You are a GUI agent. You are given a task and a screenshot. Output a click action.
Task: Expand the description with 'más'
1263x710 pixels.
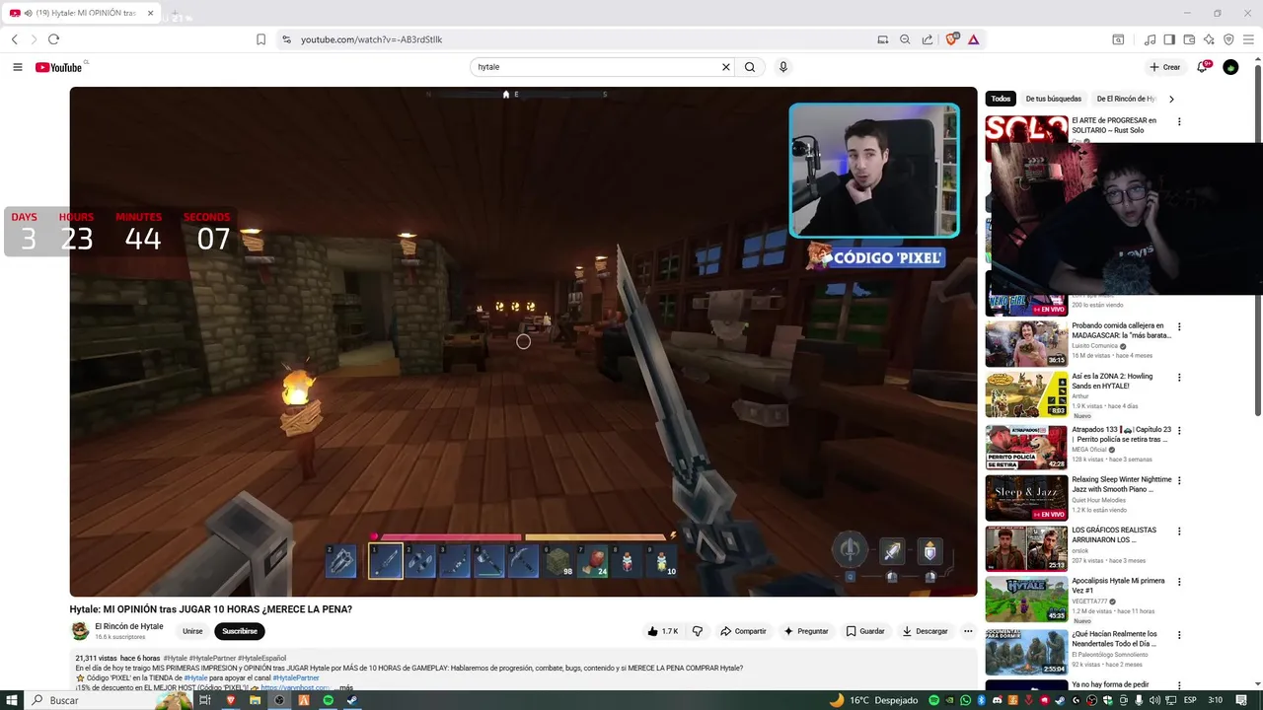coord(345,687)
